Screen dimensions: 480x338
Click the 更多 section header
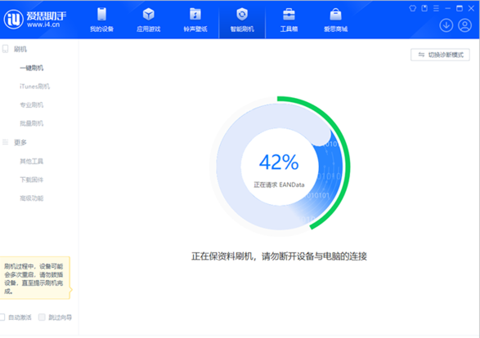[x=20, y=142]
